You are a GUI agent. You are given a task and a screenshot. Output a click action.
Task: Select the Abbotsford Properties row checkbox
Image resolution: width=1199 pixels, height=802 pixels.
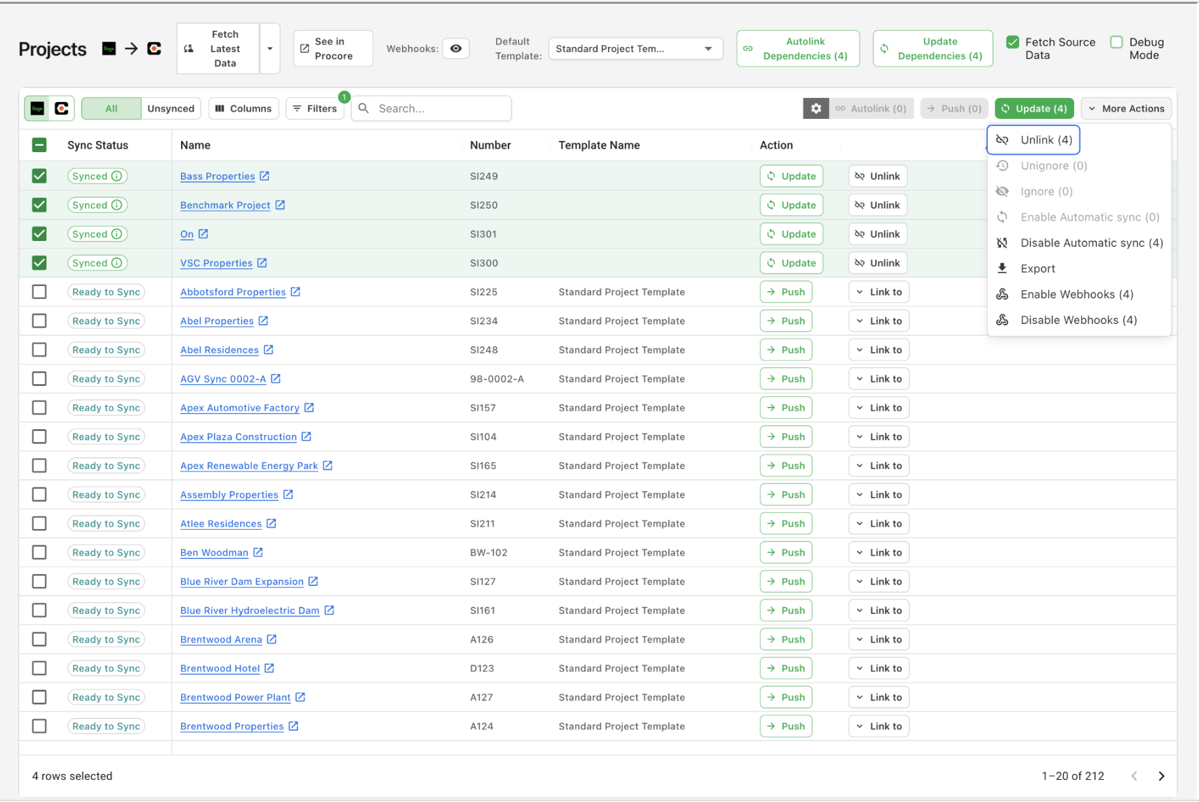coord(39,292)
